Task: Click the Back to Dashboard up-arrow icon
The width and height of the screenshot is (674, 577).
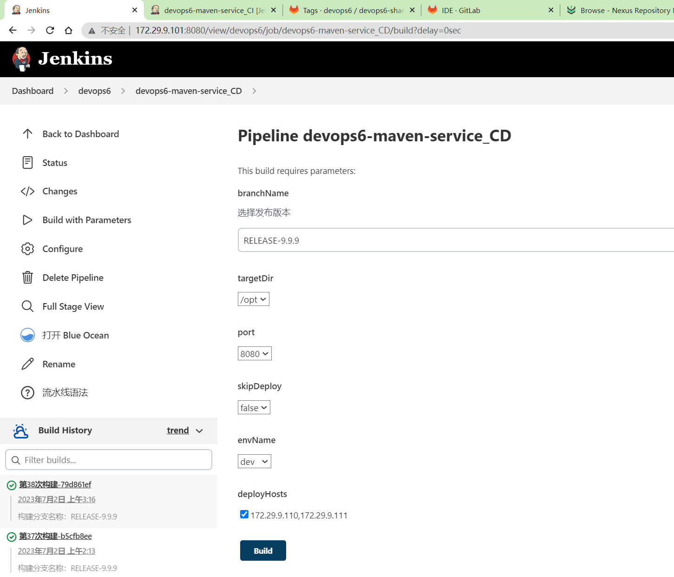Action: click(27, 134)
